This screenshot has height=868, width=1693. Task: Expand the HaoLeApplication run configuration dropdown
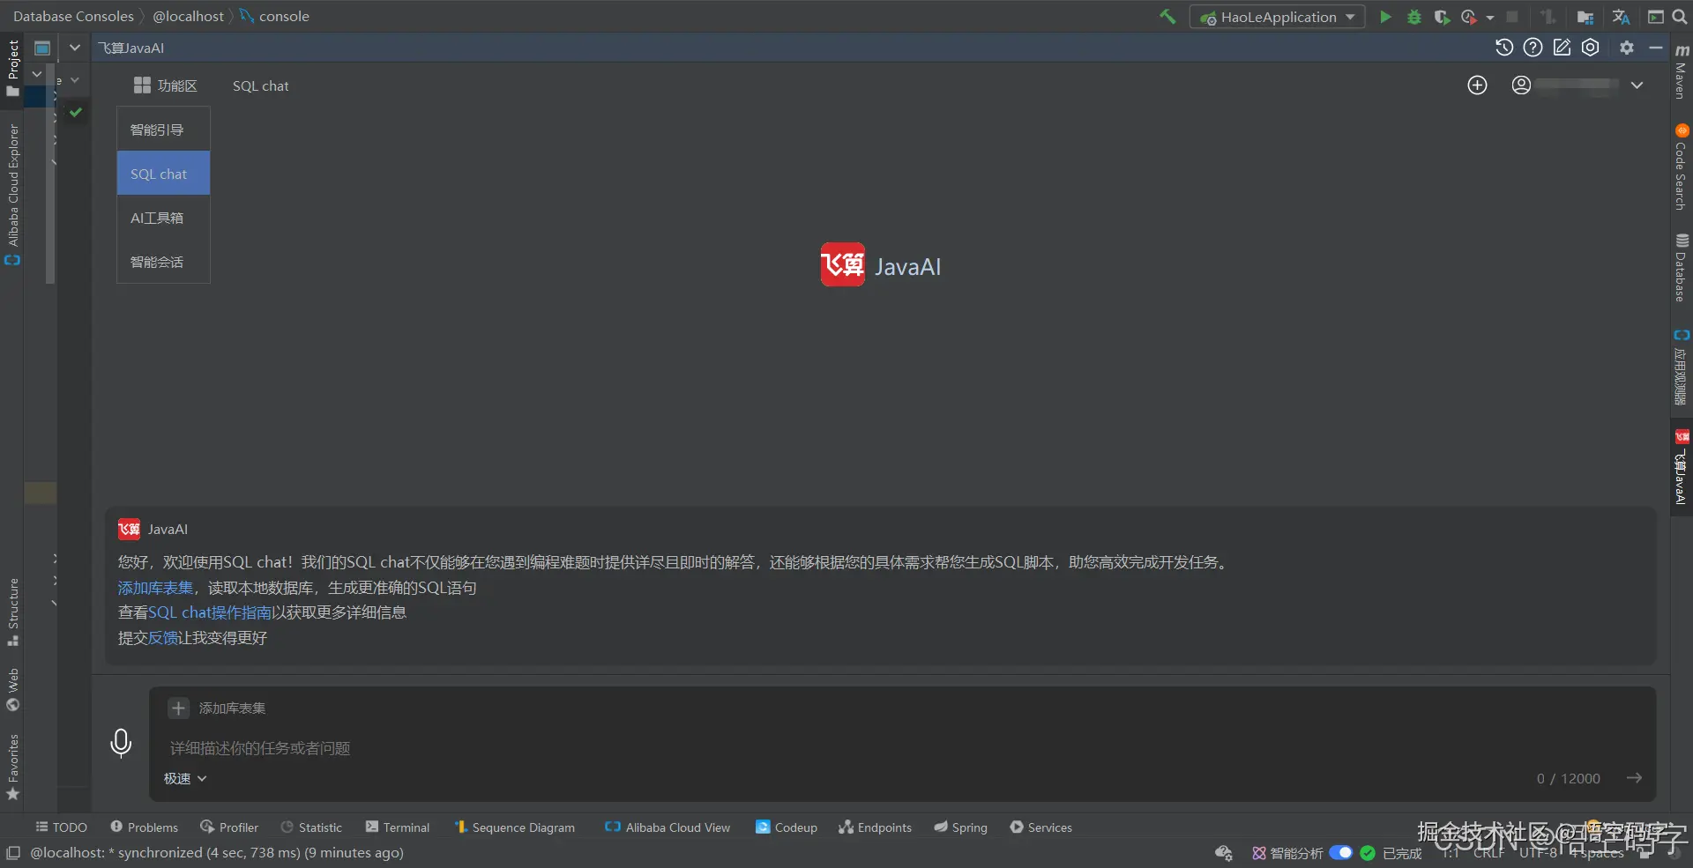coord(1350,17)
